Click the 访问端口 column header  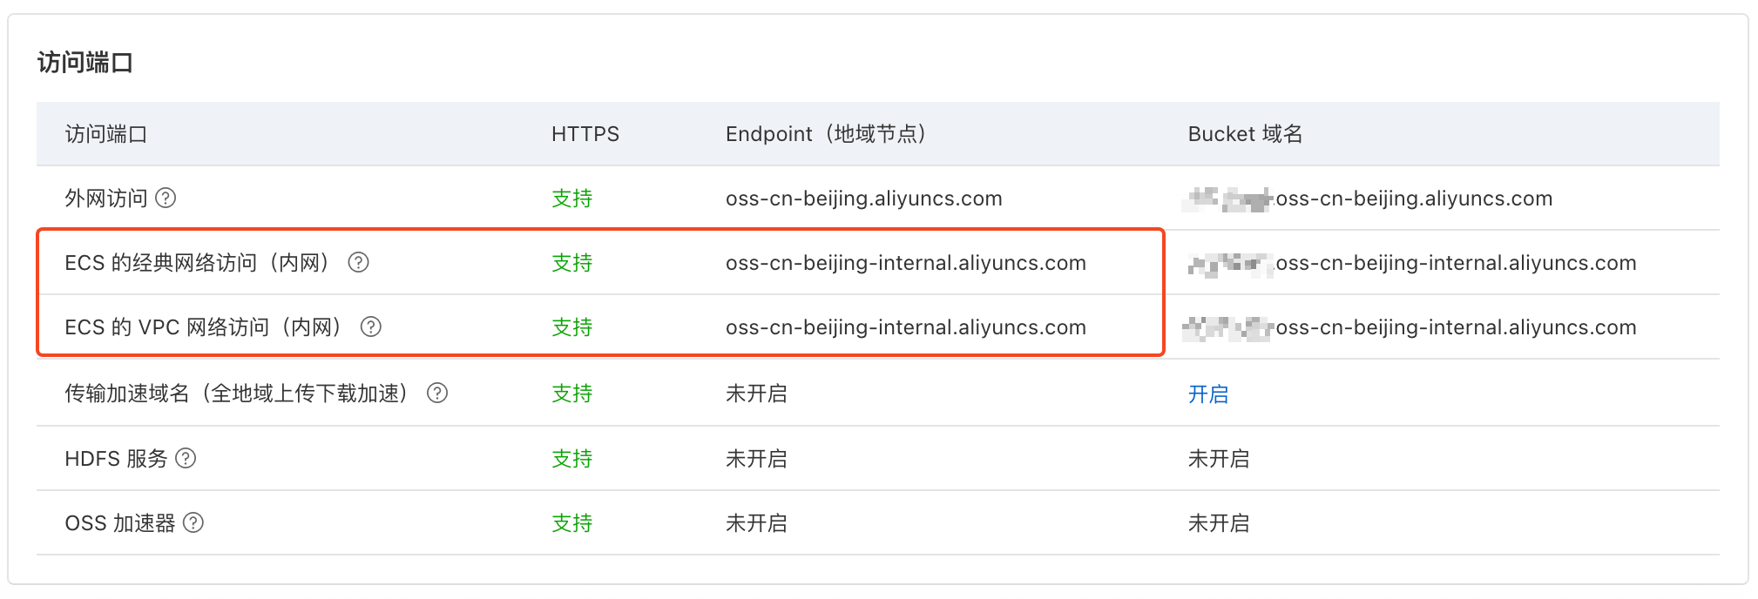coord(105,134)
